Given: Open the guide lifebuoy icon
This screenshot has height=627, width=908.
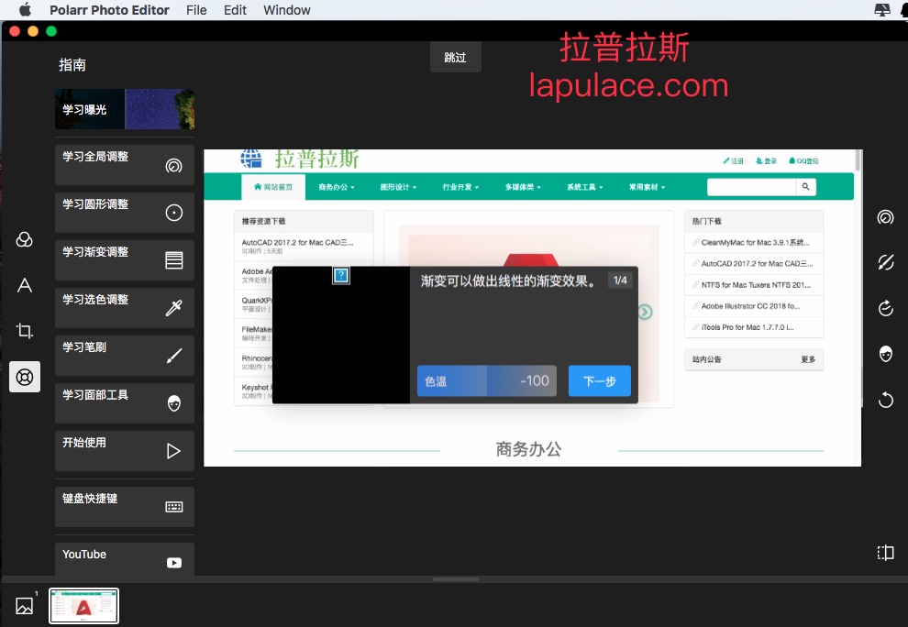Looking at the screenshot, I should [25, 377].
